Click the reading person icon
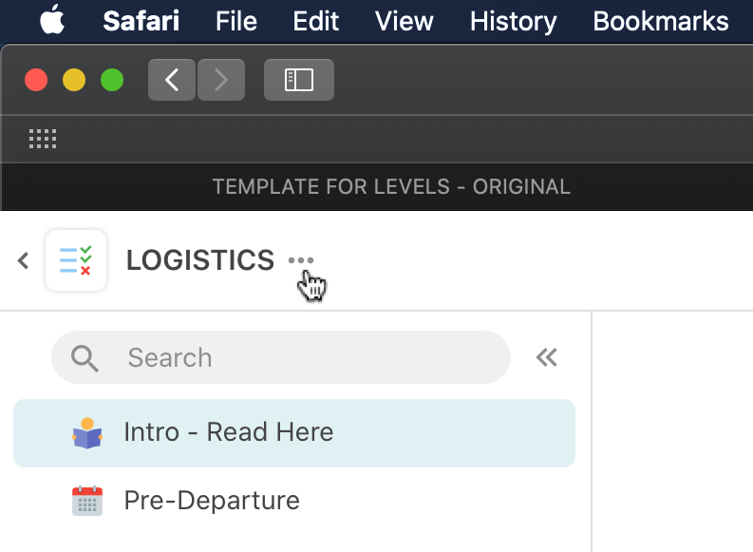Viewport: 753px width, 552px height. click(87, 433)
